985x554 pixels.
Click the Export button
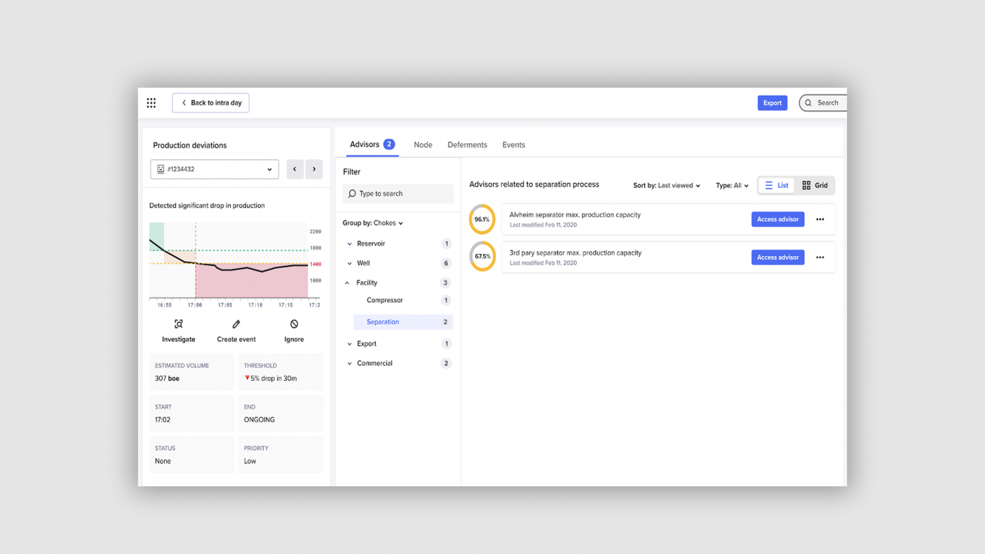click(772, 103)
